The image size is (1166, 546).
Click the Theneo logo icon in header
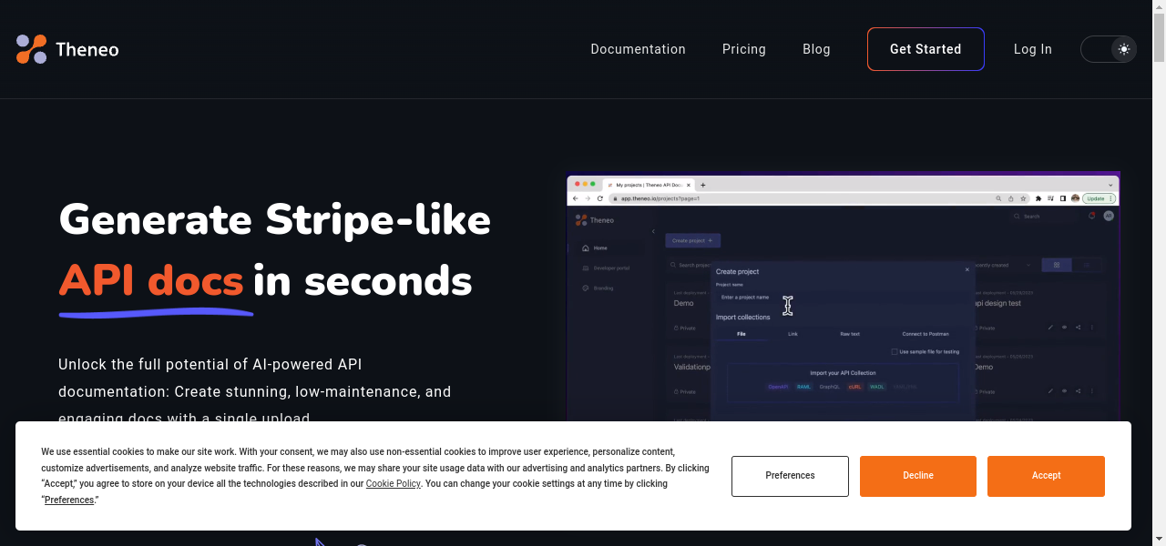[x=31, y=49]
